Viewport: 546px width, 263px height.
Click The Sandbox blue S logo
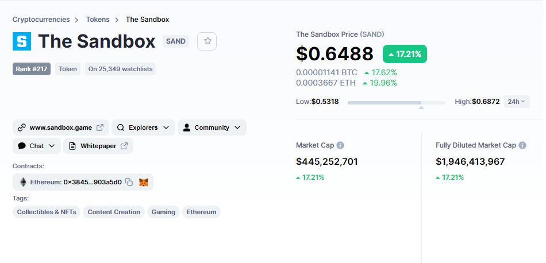[22, 41]
